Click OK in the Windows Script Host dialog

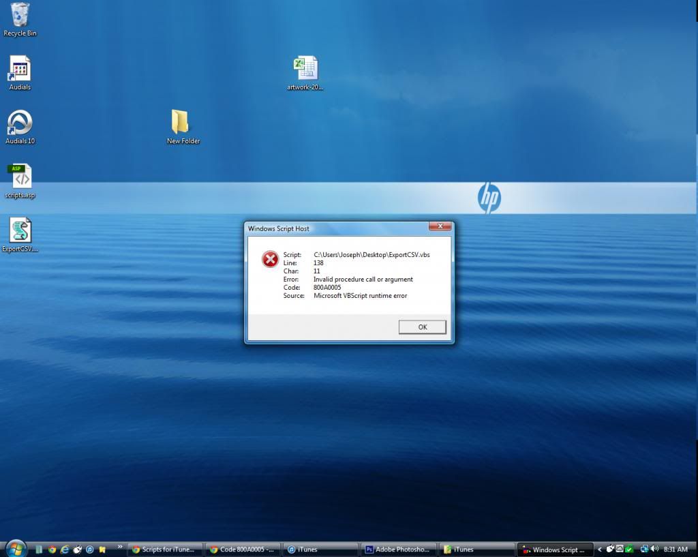pyautogui.click(x=422, y=327)
